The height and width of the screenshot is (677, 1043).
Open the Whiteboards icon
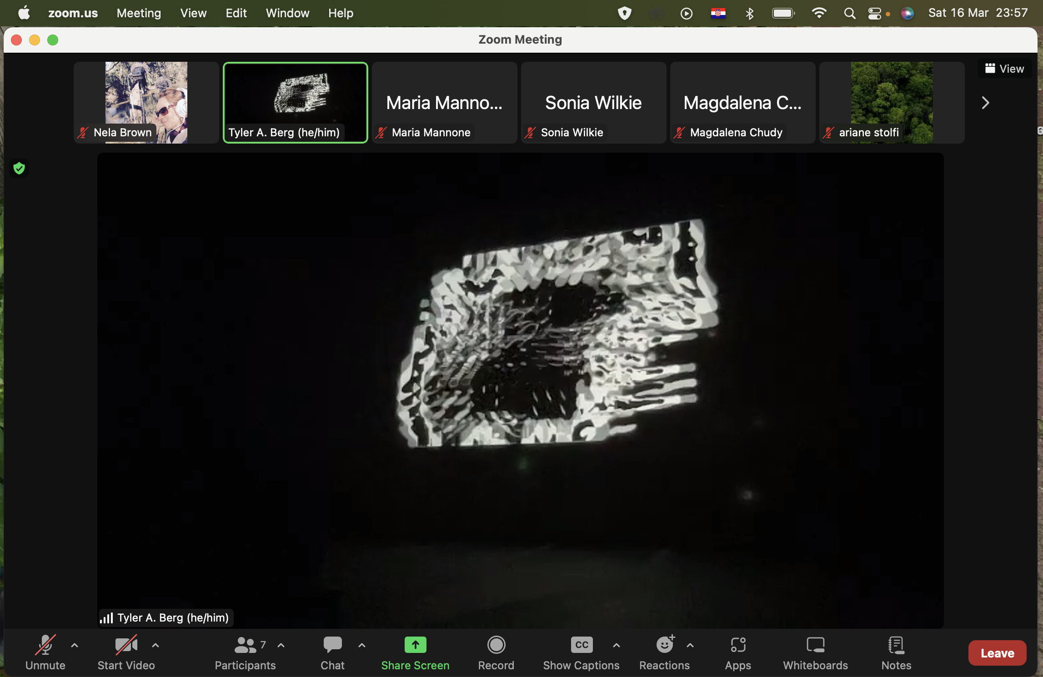[x=815, y=645]
